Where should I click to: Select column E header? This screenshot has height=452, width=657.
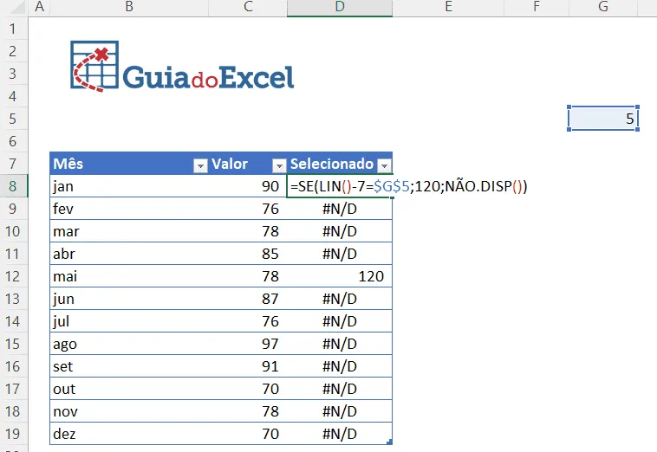tap(448, 7)
